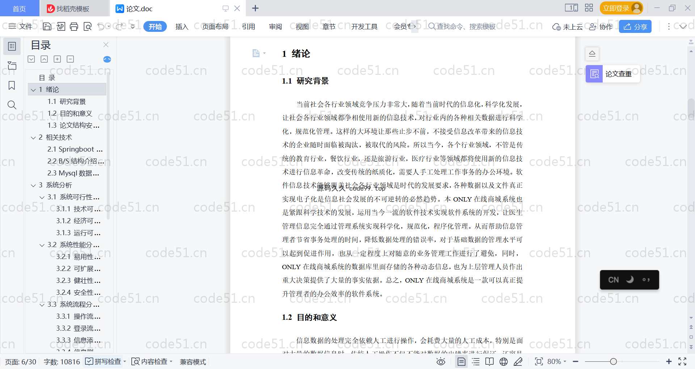Switch to the 审阅 ribbon tab

click(275, 26)
